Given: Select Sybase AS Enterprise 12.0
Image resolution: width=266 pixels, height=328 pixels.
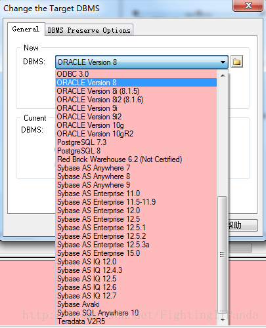Looking at the screenshot, I should click(x=136, y=211).
